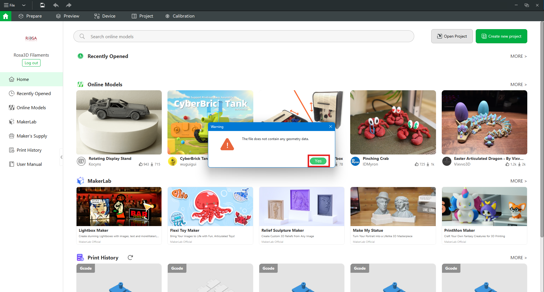The image size is (544, 292).
Task: Click the MakerLab sidebar icon
Action: point(12,122)
